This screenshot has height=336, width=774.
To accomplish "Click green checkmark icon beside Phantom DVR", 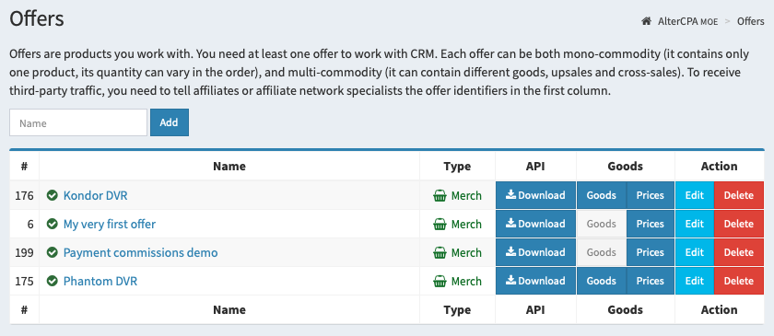I will tap(53, 282).
